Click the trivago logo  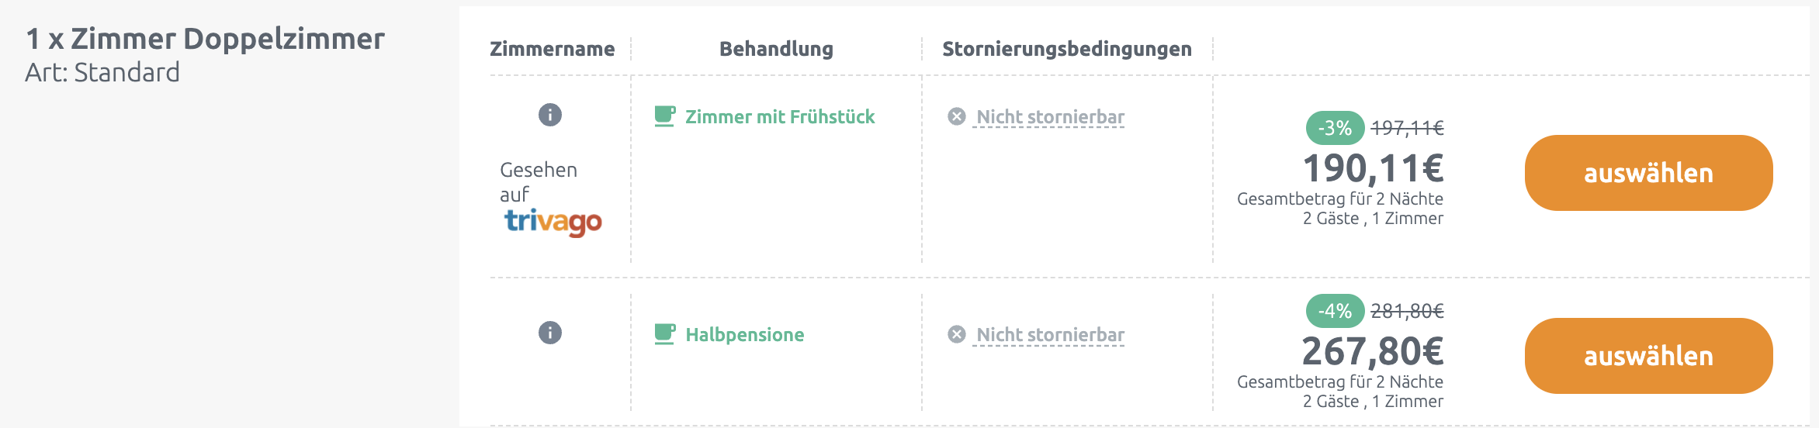point(553,222)
